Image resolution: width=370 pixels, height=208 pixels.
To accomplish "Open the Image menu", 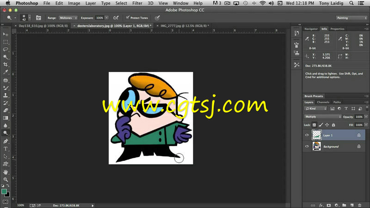I will [x=74, y=3].
